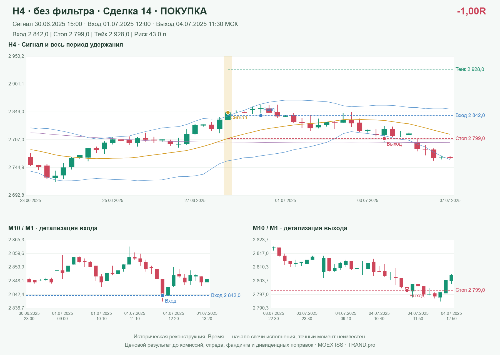The height and width of the screenshot is (355, 500).
Task: Click the red Выход dot on H4 chart
Action: point(384,139)
